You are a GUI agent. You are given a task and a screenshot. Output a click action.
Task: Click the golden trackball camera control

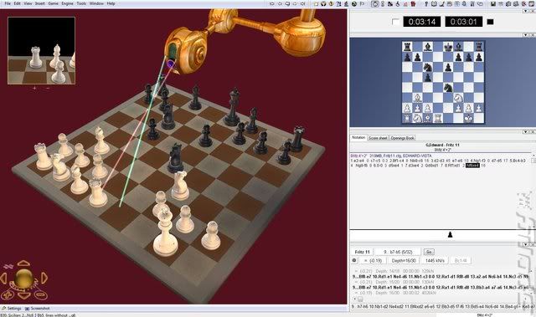click(23, 278)
